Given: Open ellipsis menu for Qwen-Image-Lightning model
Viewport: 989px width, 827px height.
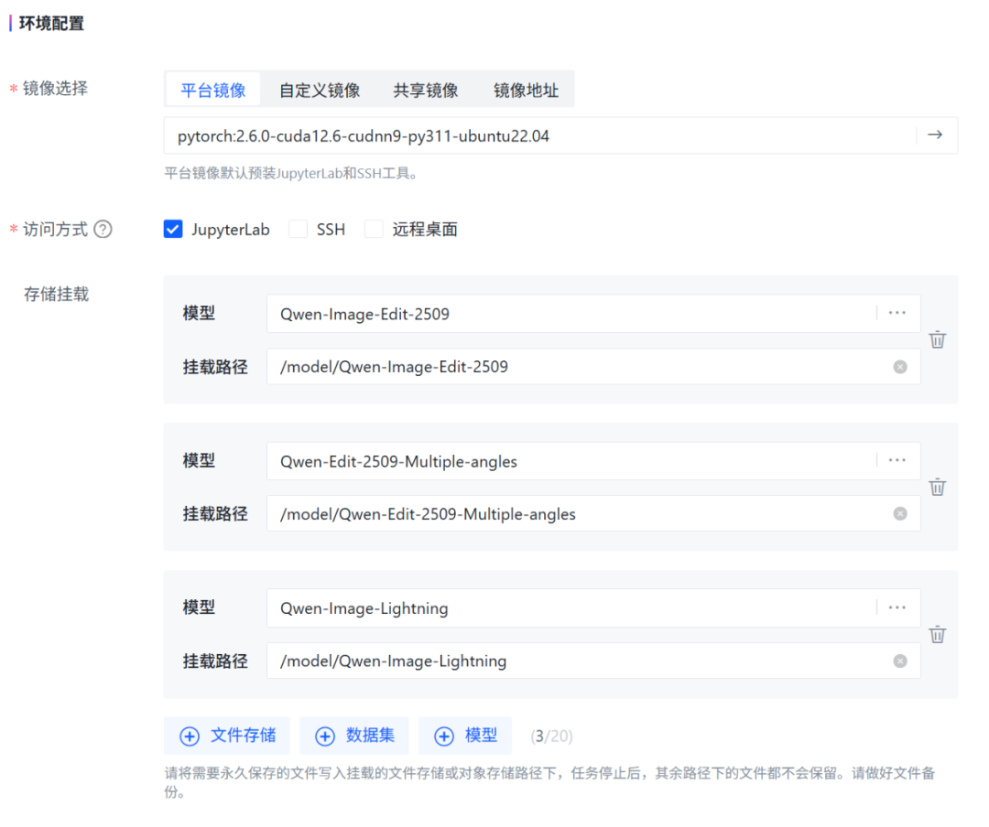Looking at the screenshot, I should (x=897, y=608).
